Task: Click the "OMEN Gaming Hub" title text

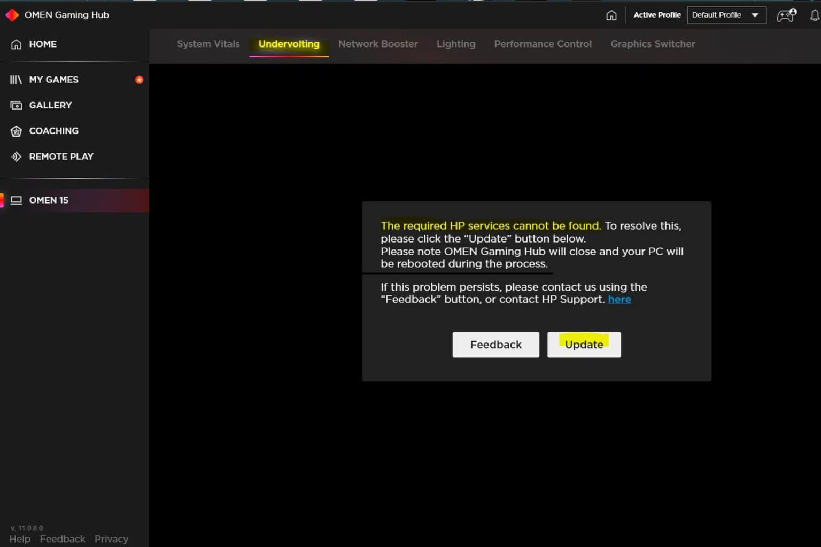Action: point(67,15)
